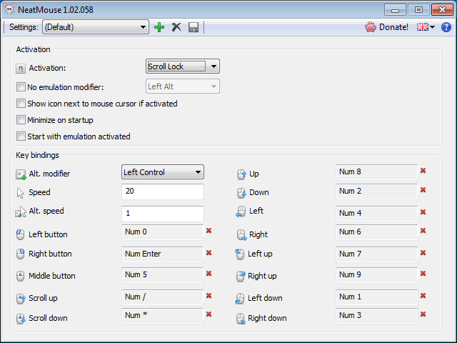Select the Down binding field Num 2

tap(376, 192)
